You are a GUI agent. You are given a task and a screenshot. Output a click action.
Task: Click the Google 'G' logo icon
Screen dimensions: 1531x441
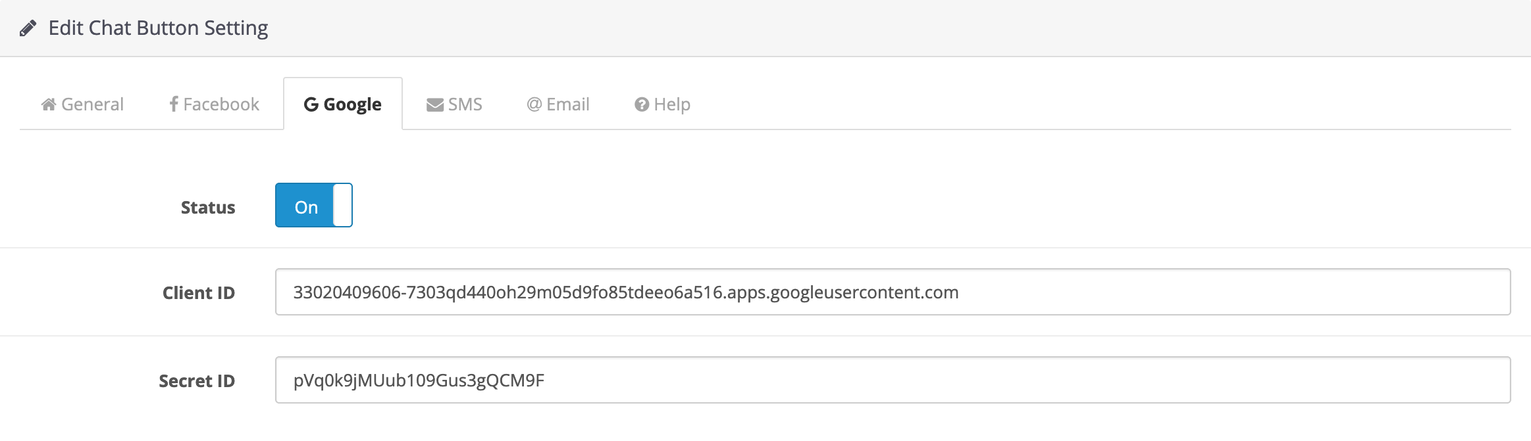pyautogui.click(x=311, y=104)
